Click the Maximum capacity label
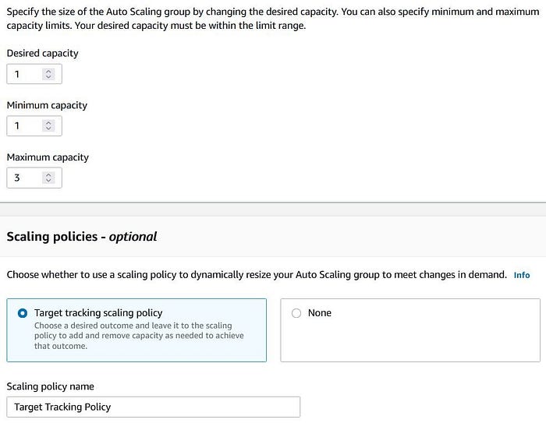The image size is (546, 423). [48, 157]
